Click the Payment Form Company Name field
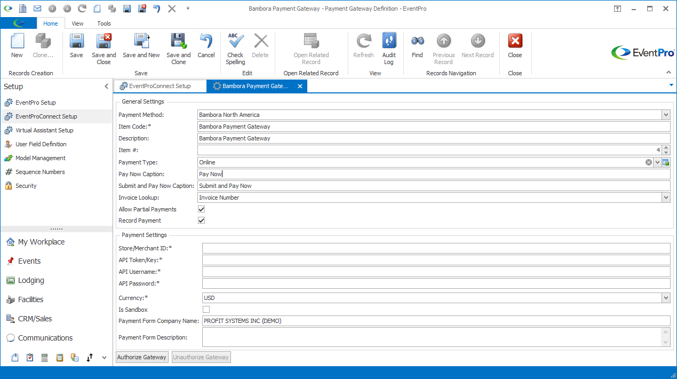This screenshot has height=379, width=677. [436, 321]
